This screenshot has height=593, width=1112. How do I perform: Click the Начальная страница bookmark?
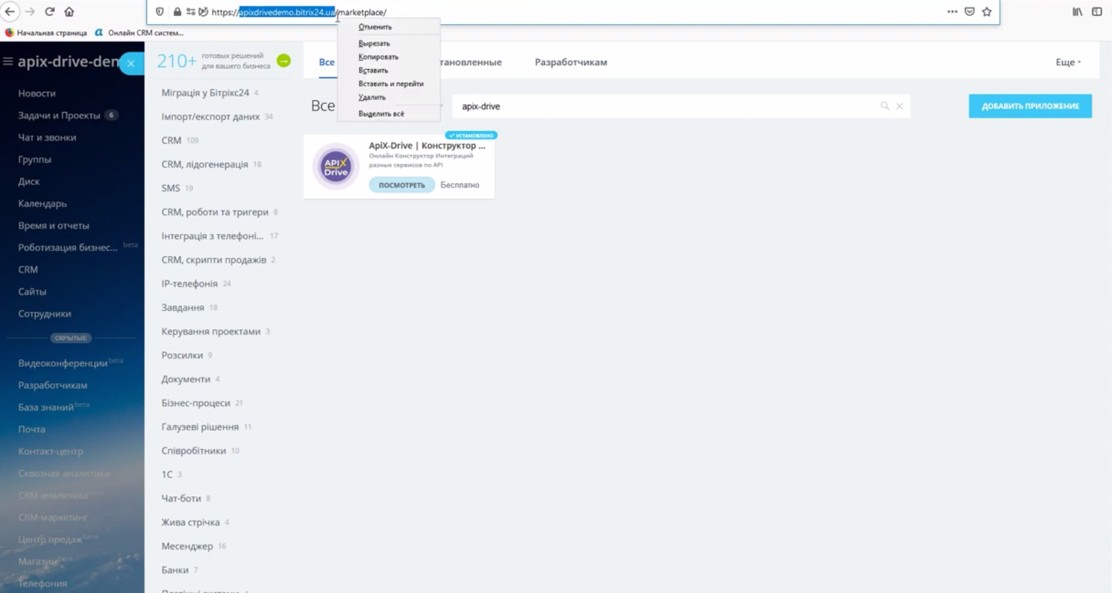46,32
